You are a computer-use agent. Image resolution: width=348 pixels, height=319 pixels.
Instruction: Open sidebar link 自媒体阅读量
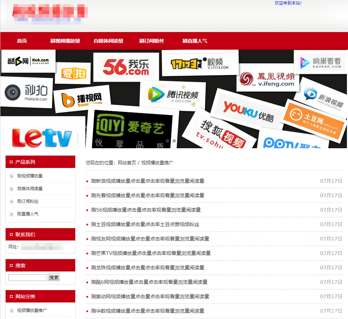[30, 188]
